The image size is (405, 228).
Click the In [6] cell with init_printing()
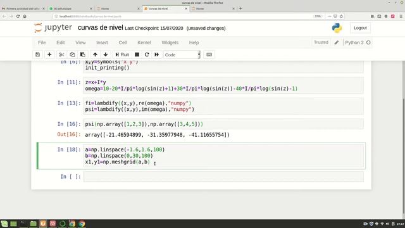click(x=223, y=66)
